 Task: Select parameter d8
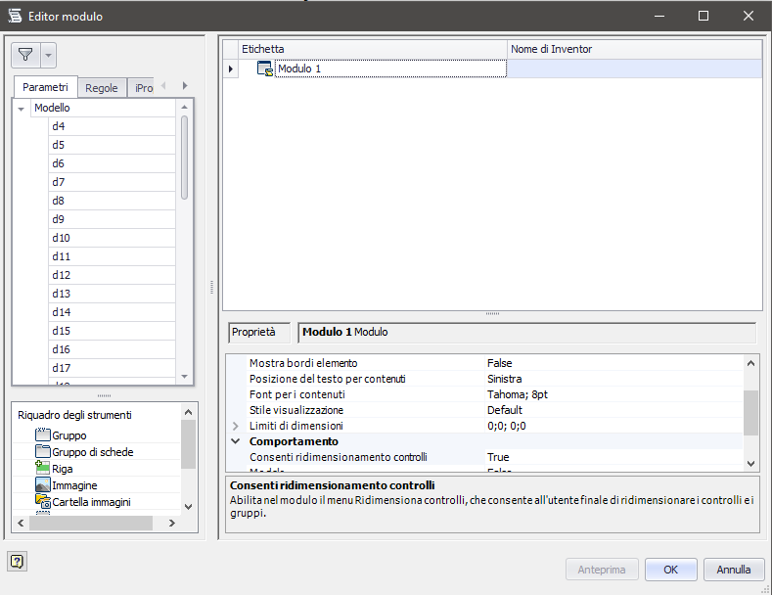coord(112,201)
